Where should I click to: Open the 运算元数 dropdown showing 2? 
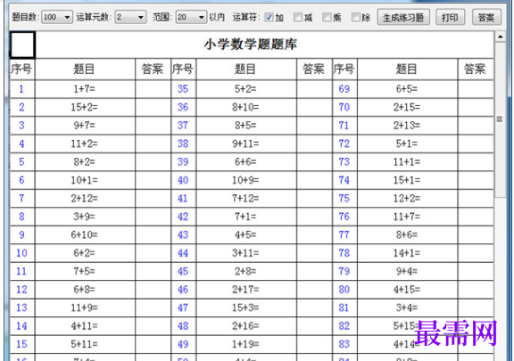[x=130, y=17]
